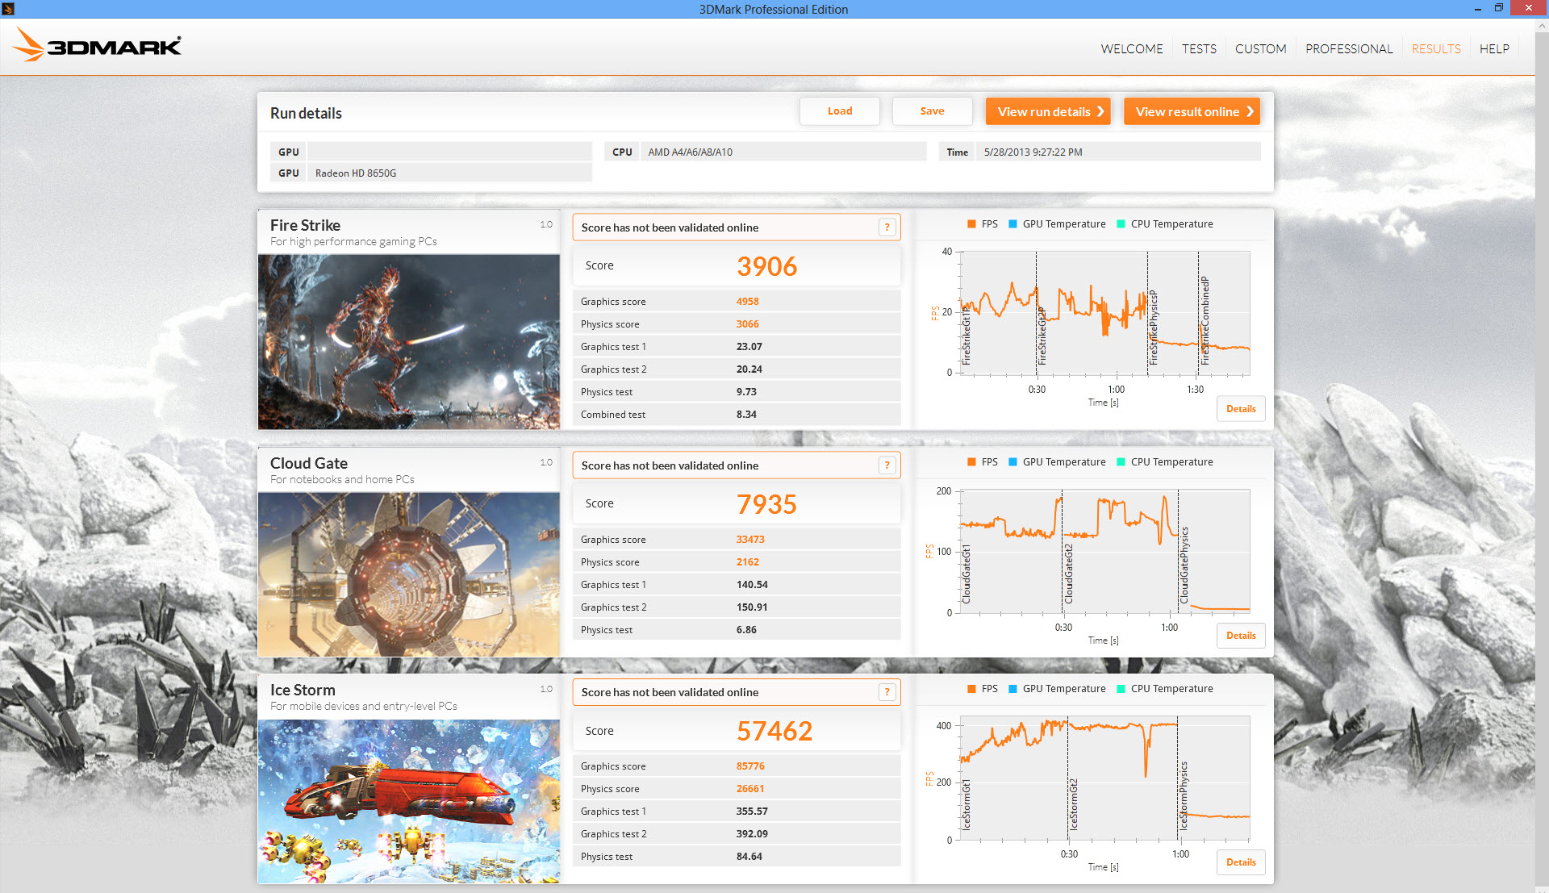This screenshot has width=1549, height=893.
Task: Go to the Welcome tab
Action: point(1132,49)
